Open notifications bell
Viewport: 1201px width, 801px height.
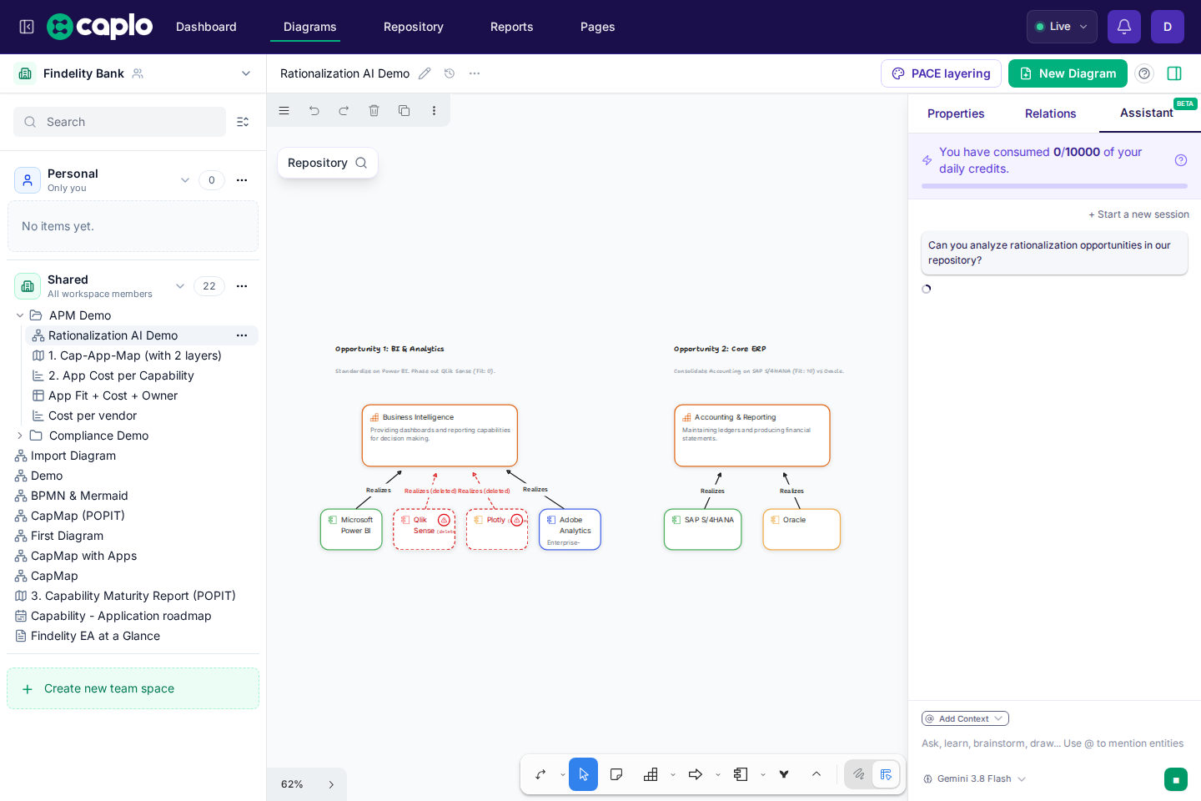coord(1124,27)
